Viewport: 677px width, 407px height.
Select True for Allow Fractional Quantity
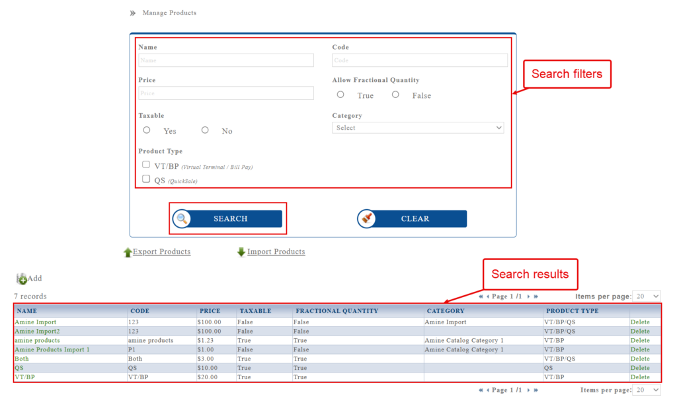tap(340, 95)
